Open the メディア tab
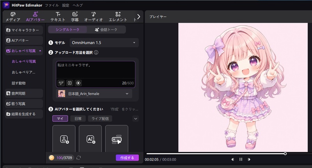 13,17
